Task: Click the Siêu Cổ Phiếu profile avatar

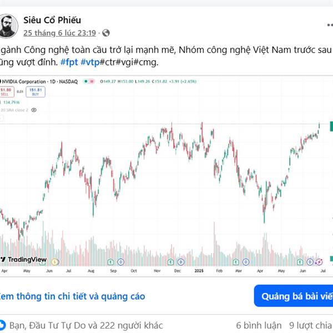Action: pyautogui.click(x=8, y=26)
